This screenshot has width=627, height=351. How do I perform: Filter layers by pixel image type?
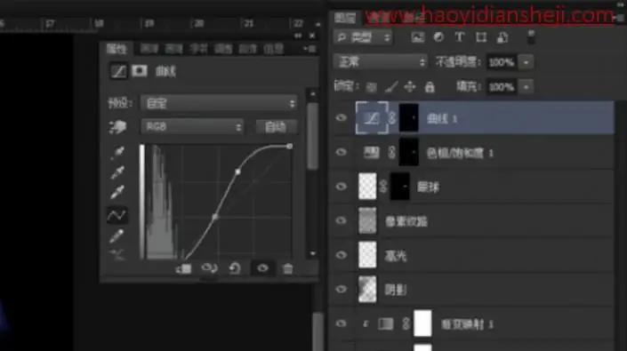[x=417, y=37]
